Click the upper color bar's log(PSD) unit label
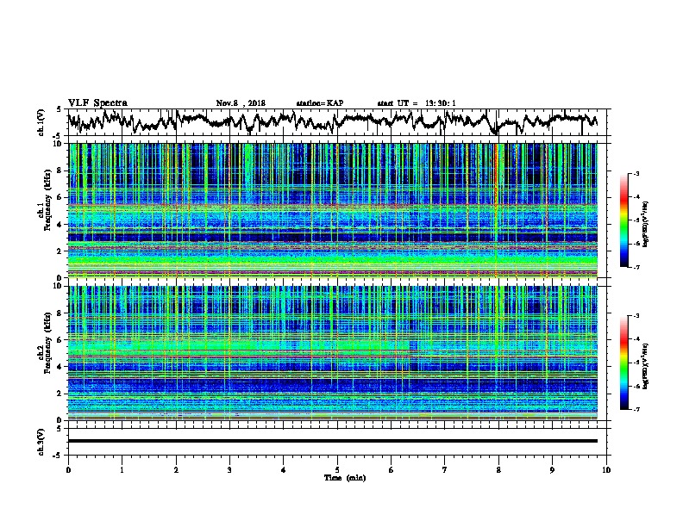Screen dimensions: 683x527 pyautogui.click(x=646, y=224)
